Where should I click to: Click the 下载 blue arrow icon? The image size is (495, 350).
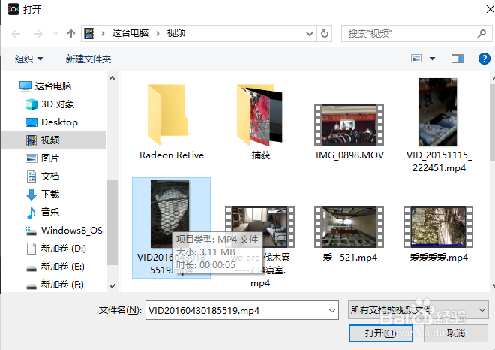pyautogui.click(x=31, y=195)
